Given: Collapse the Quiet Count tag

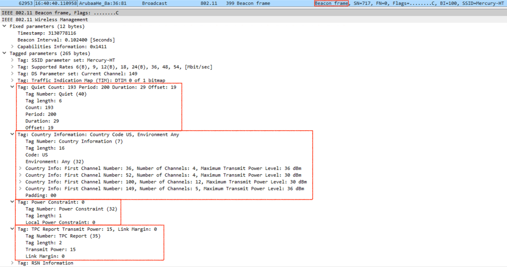Looking at the screenshot, I should point(12,87).
